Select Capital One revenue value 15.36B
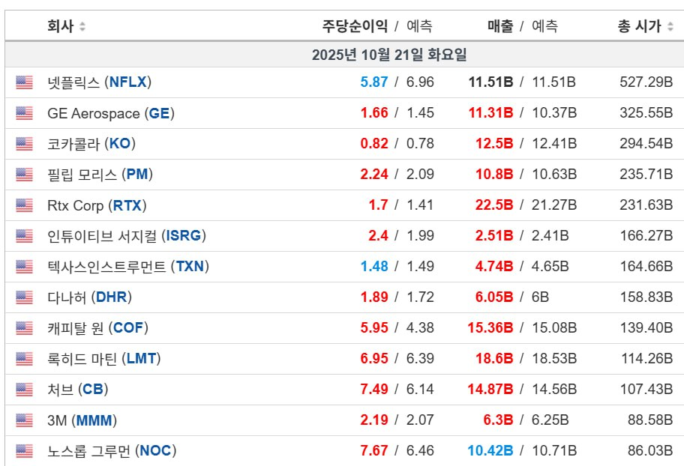The width and height of the screenshot is (684, 466). tap(490, 328)
